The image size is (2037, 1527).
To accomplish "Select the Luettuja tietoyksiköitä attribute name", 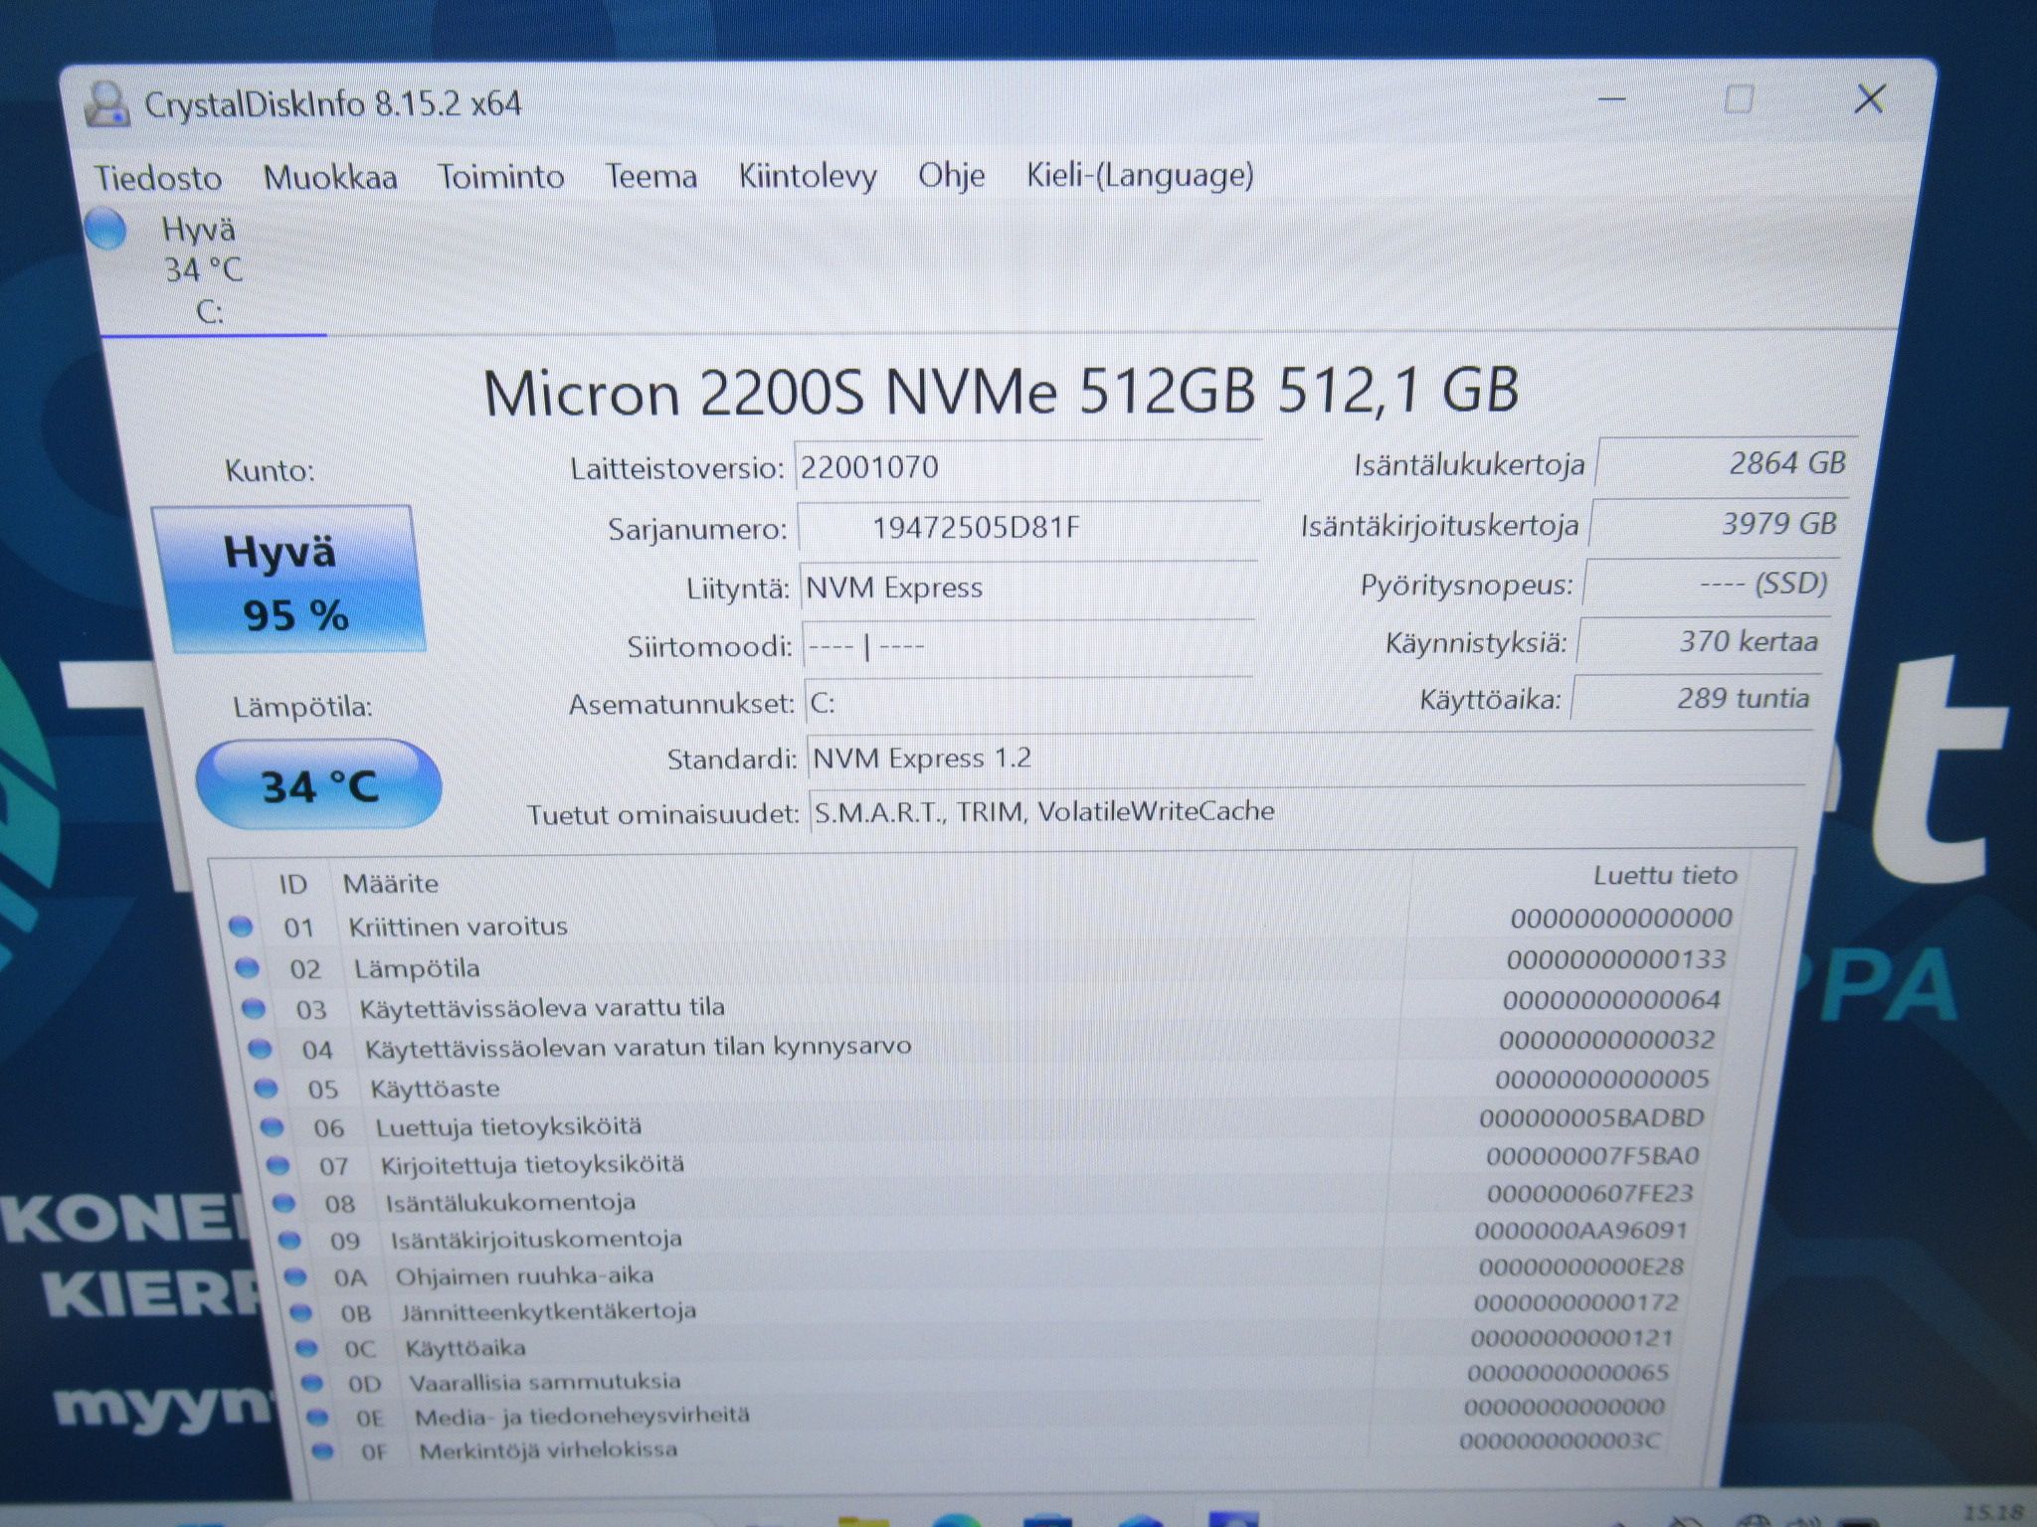I will tap(508, 1126).
